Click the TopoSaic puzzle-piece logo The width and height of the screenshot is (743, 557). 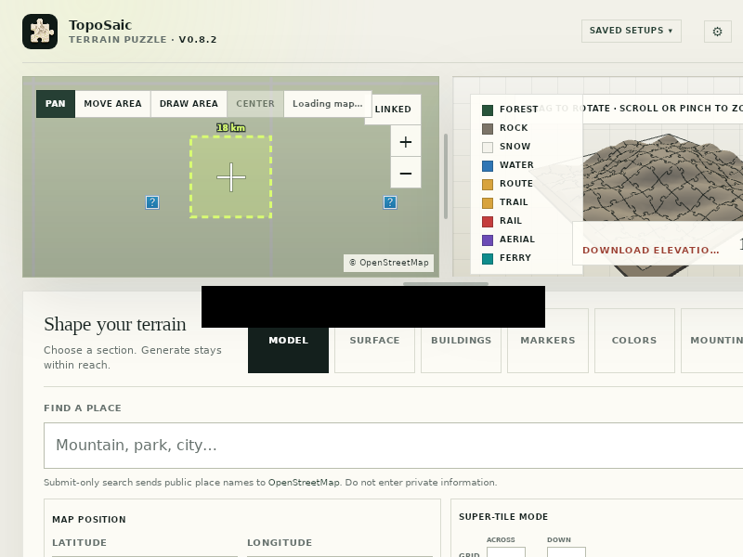click(x=40, y=32)
